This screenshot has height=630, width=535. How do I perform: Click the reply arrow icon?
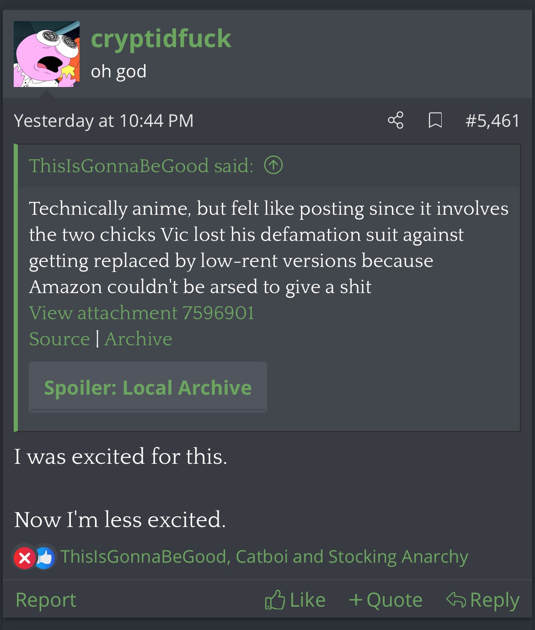pos(456,599)
